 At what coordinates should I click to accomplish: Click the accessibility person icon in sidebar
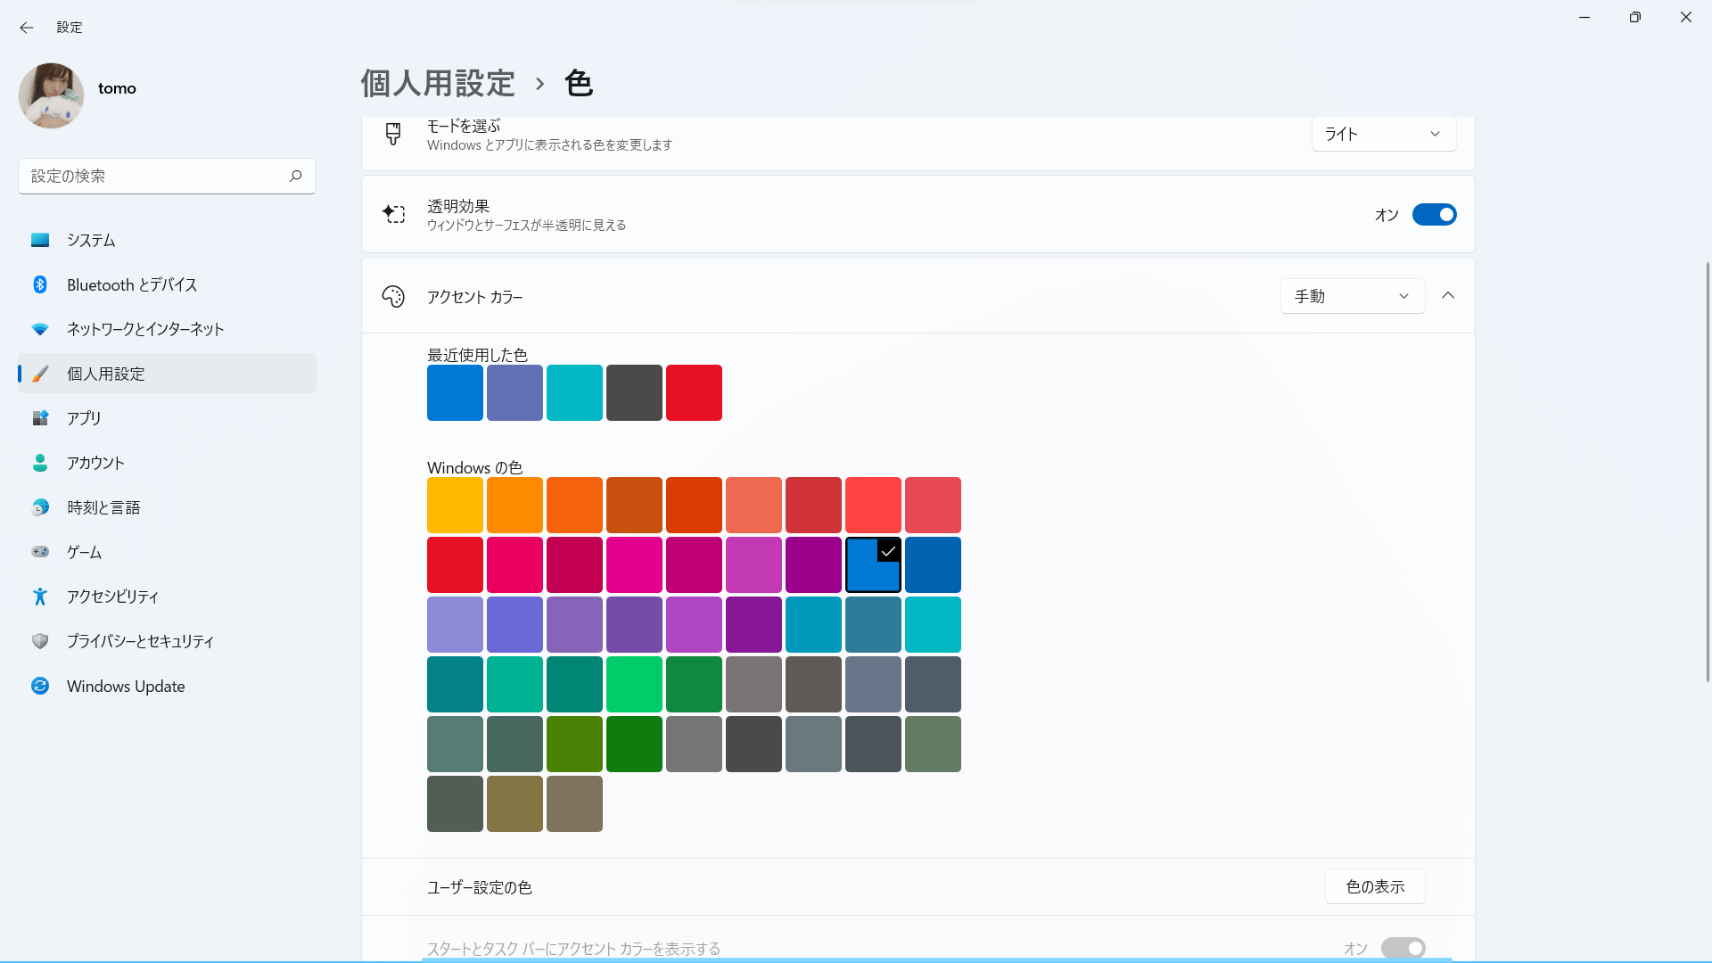(x=40, y=597)
